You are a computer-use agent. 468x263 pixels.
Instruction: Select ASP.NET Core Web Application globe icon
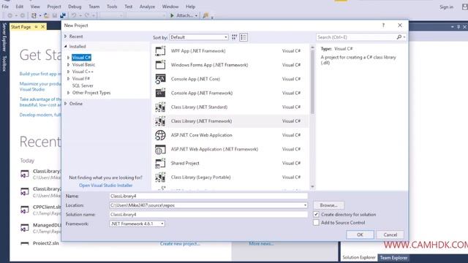click(x=160, y=135)
